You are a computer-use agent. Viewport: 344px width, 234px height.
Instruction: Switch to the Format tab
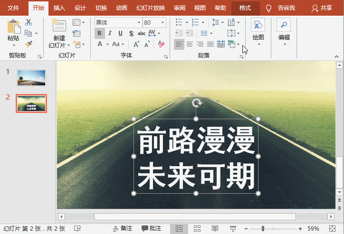point(245,8)
